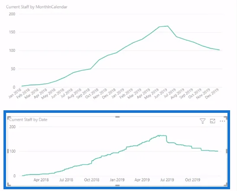Click the Jul 2019 label on lower axis
This screenshot has height=191, width=237.
pyautogui.click(x=167, y=180)
